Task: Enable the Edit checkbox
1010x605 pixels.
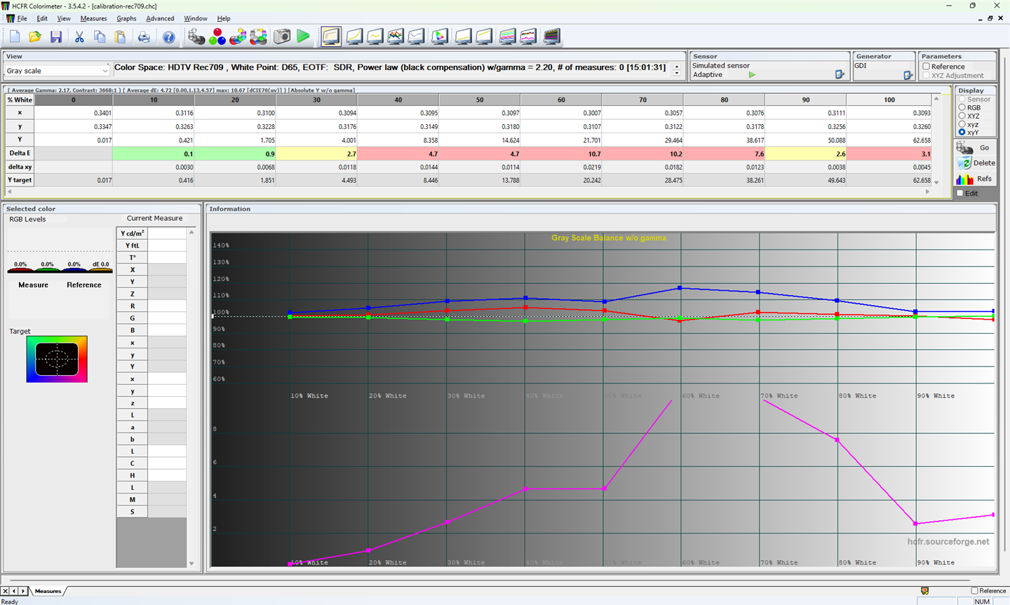Action: (960, 193)
